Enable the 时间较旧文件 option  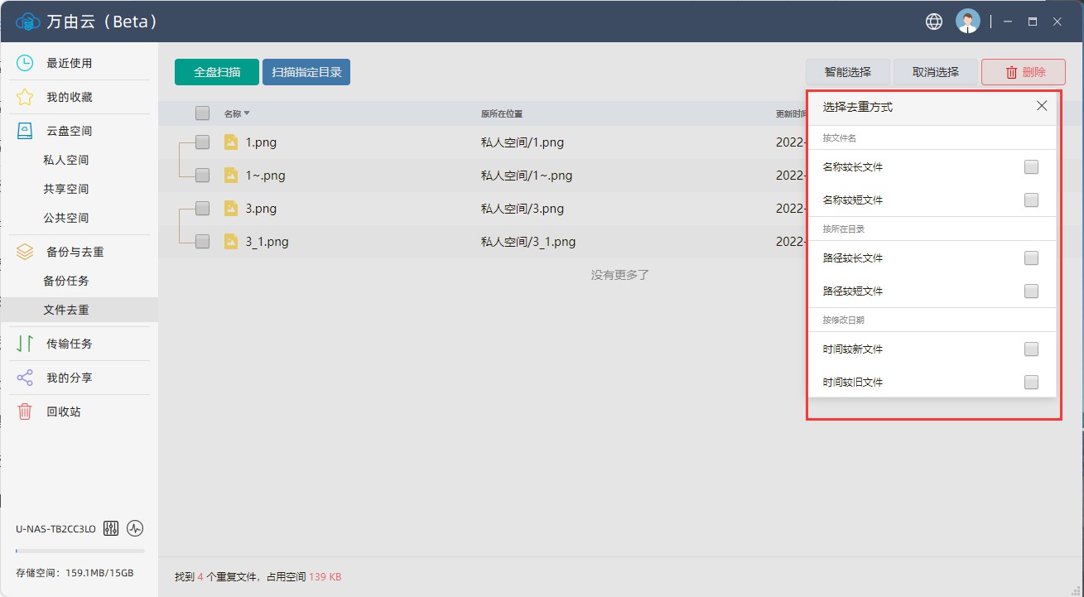coord(1031,383)
